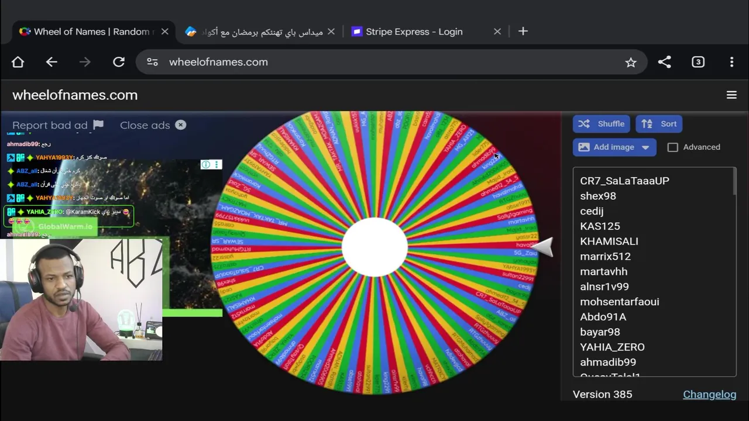Go back with the browser arrow

(51, 62)
